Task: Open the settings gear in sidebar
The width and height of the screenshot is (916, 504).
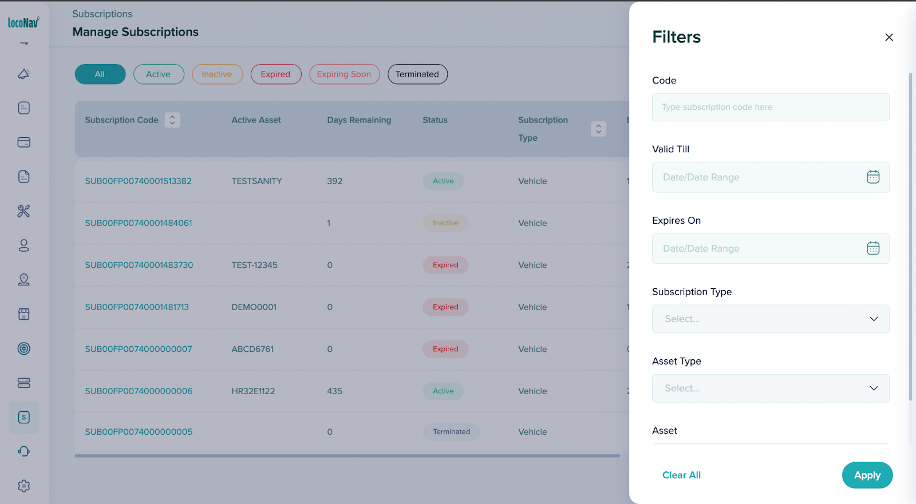Action: click(23, 486)
